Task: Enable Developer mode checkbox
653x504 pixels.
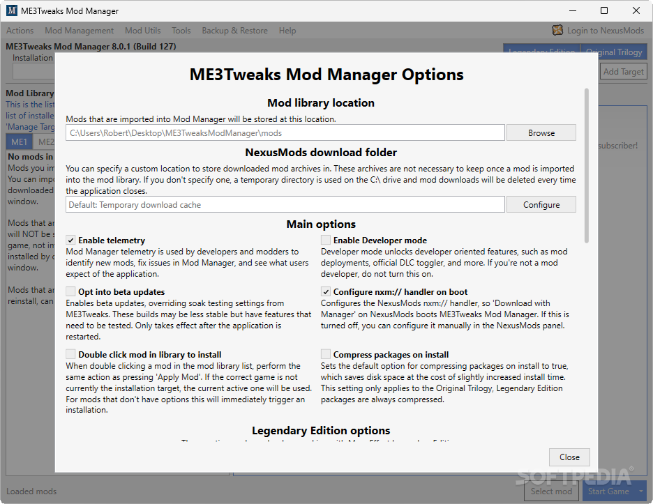Action: click(x=326, y=240)
